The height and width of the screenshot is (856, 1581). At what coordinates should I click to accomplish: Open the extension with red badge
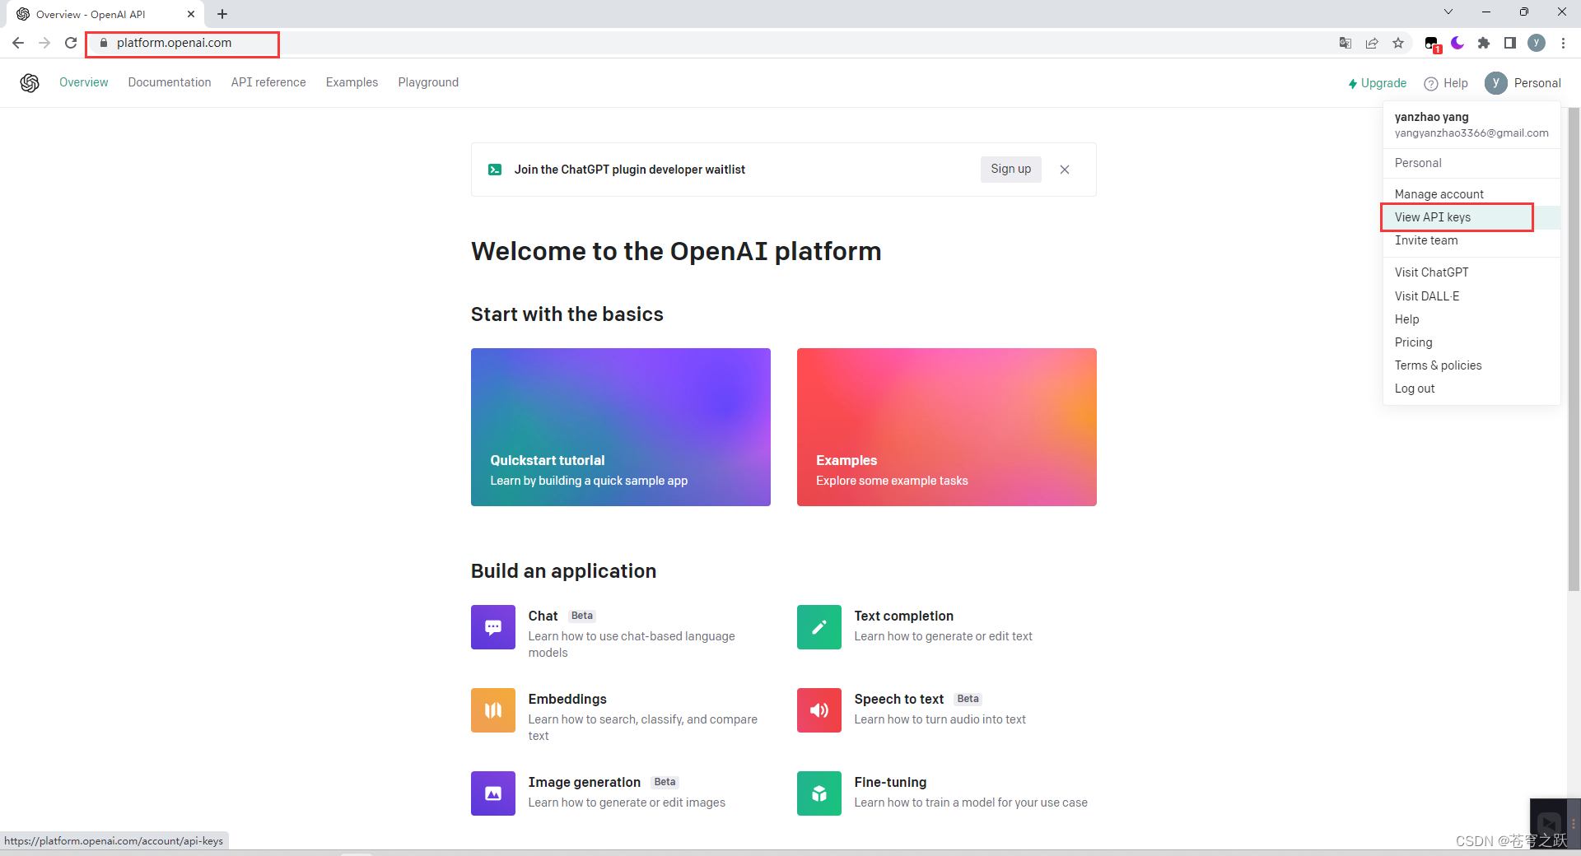tap(1432, 44)
